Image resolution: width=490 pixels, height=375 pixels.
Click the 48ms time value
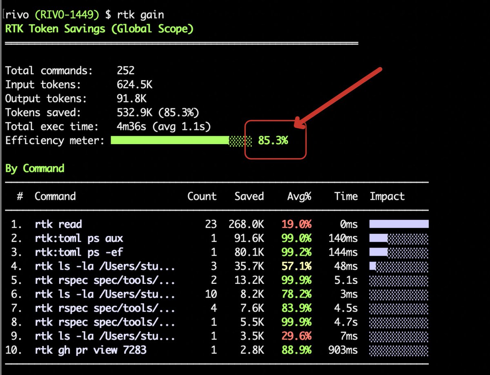point(346,266)
